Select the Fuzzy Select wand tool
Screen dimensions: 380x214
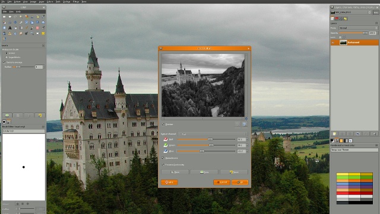(x=21, y=17)
